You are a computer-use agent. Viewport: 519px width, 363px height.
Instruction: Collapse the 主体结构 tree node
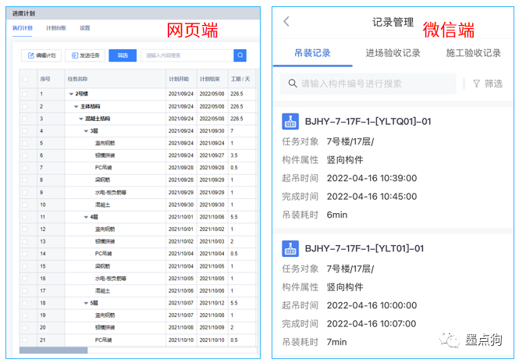click(x=76, y=106)
